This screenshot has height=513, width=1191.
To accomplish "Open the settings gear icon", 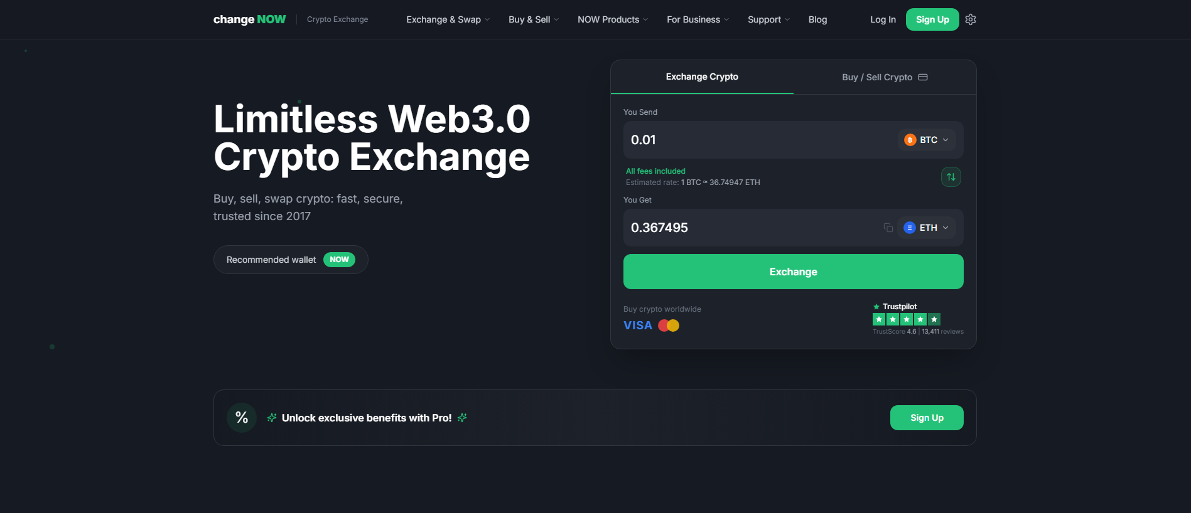I will [x=971, y=19].
